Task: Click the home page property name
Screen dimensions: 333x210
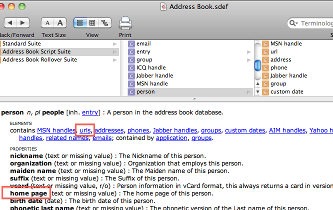Action: (28, 193)
